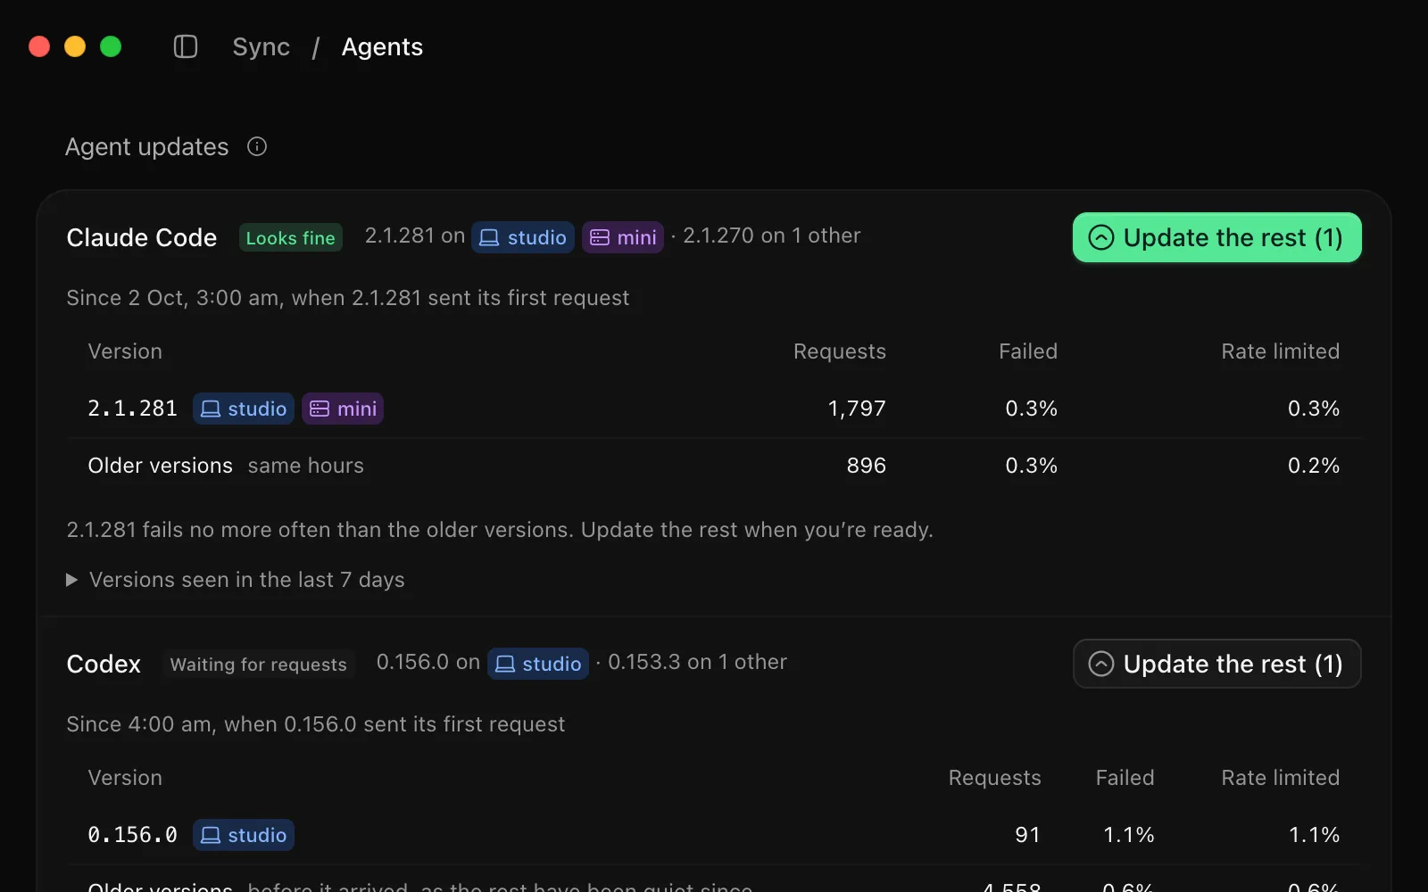
Task: Click 'Since 2 Oct, 3:00 am' line
Action: (348, 298)
